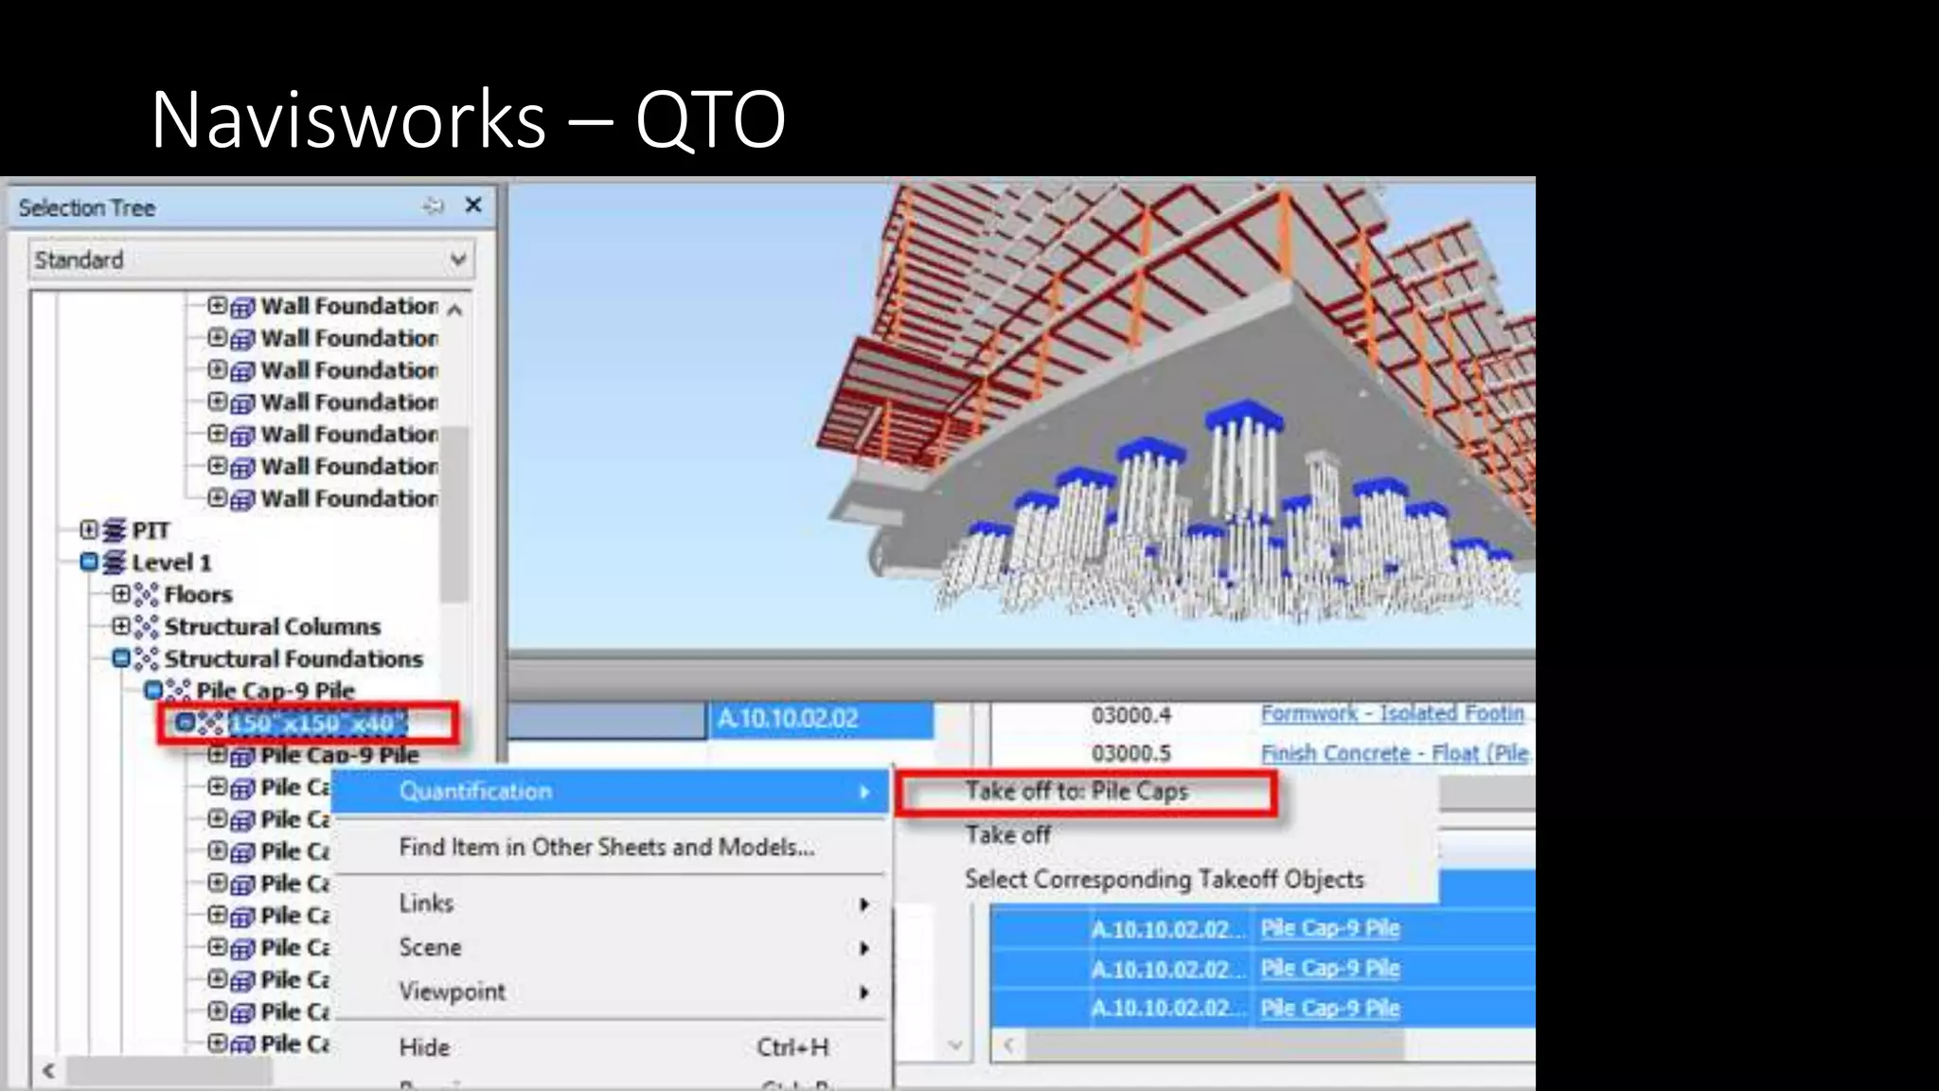Select Pile Cap-9 Pile instance under 150x150x40
The height and width of the screenshot is (1091, 1939).
click(x=339, y=756)
